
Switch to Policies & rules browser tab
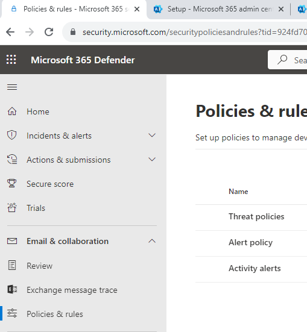point(74,9)
